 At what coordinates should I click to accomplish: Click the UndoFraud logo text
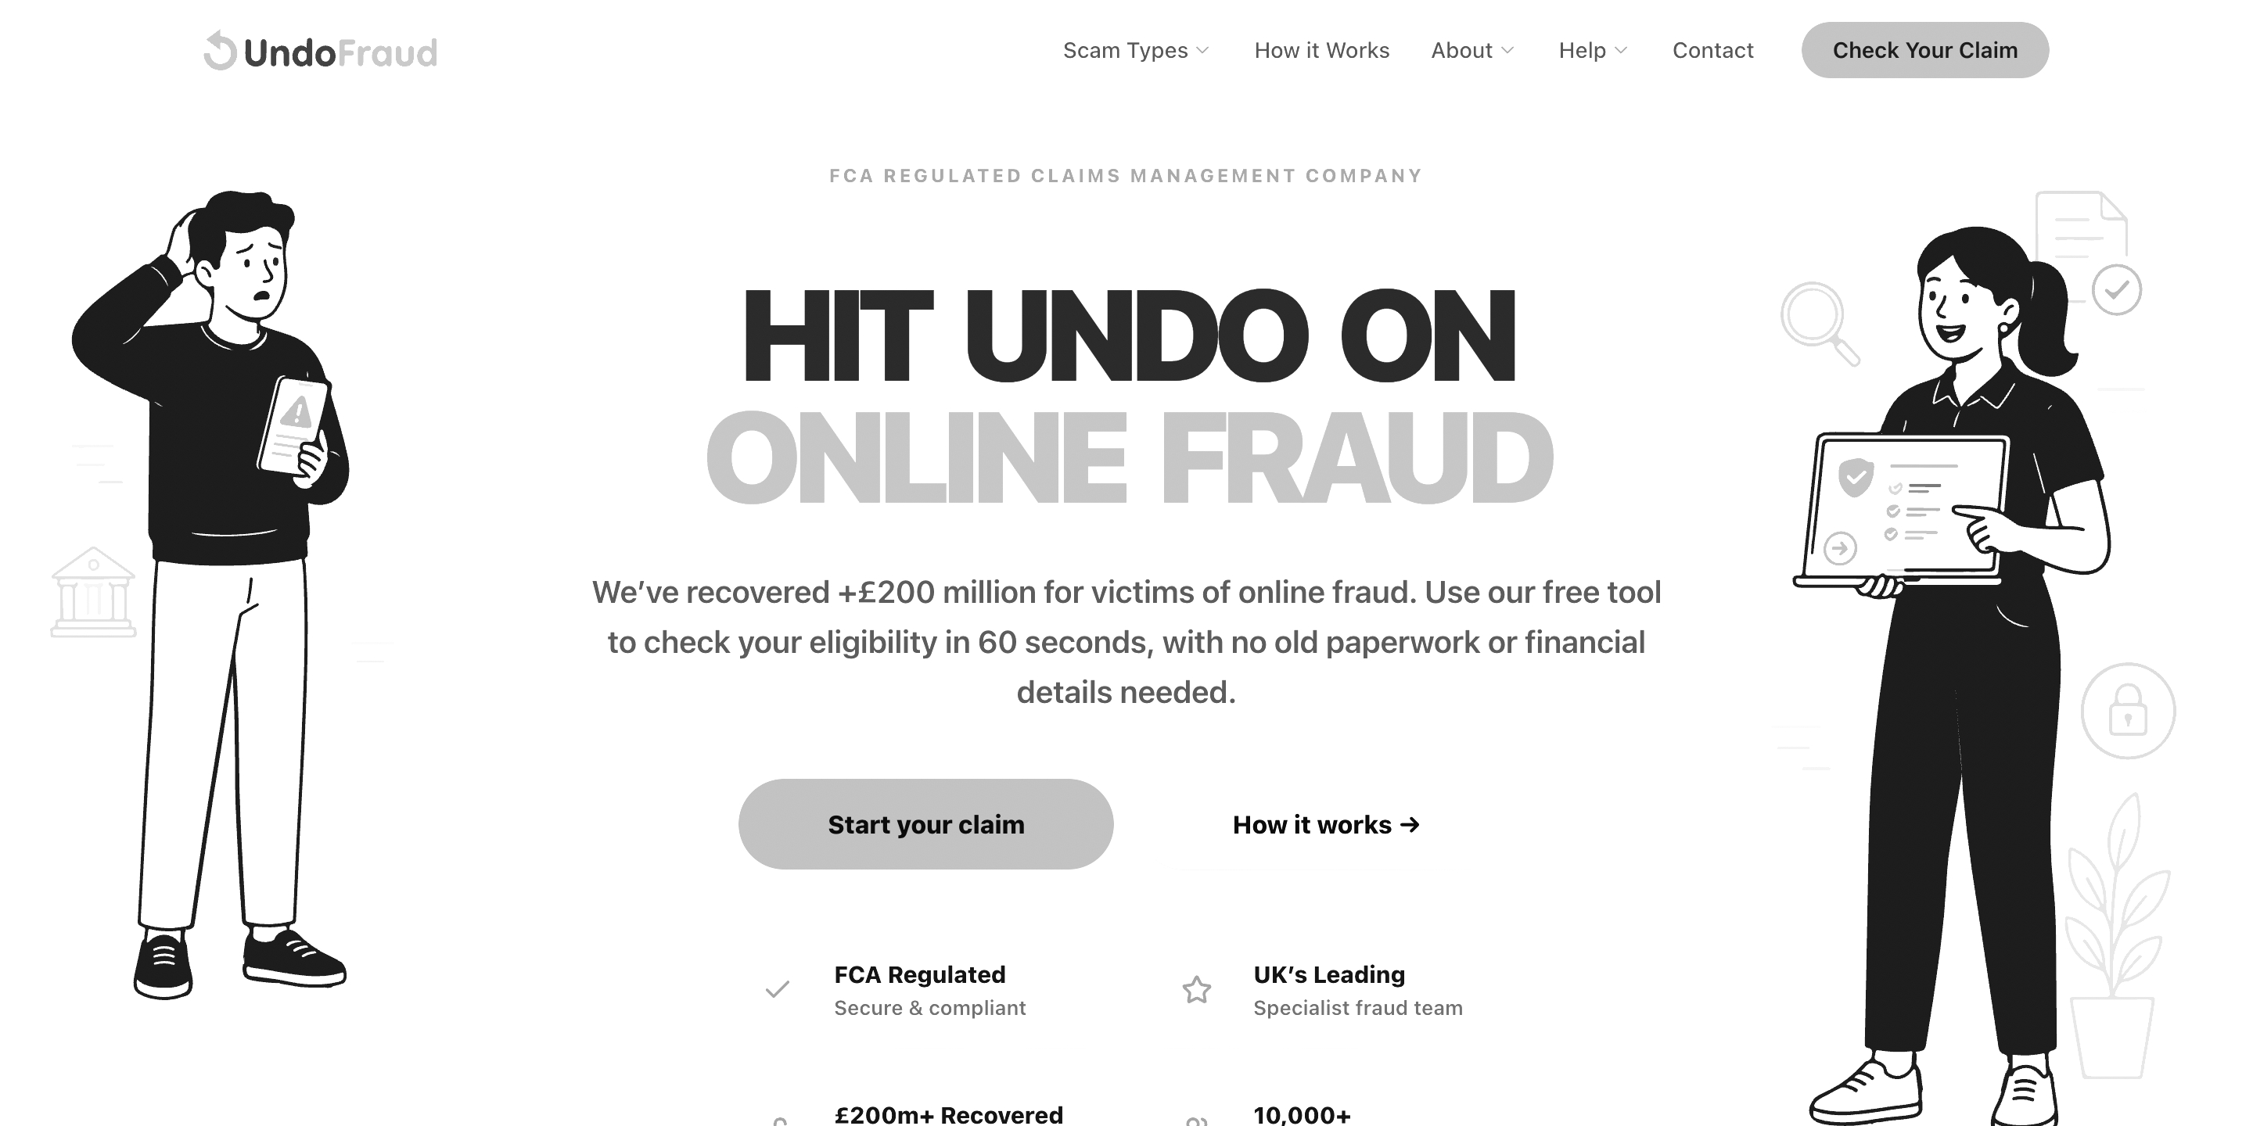[340, 53]
